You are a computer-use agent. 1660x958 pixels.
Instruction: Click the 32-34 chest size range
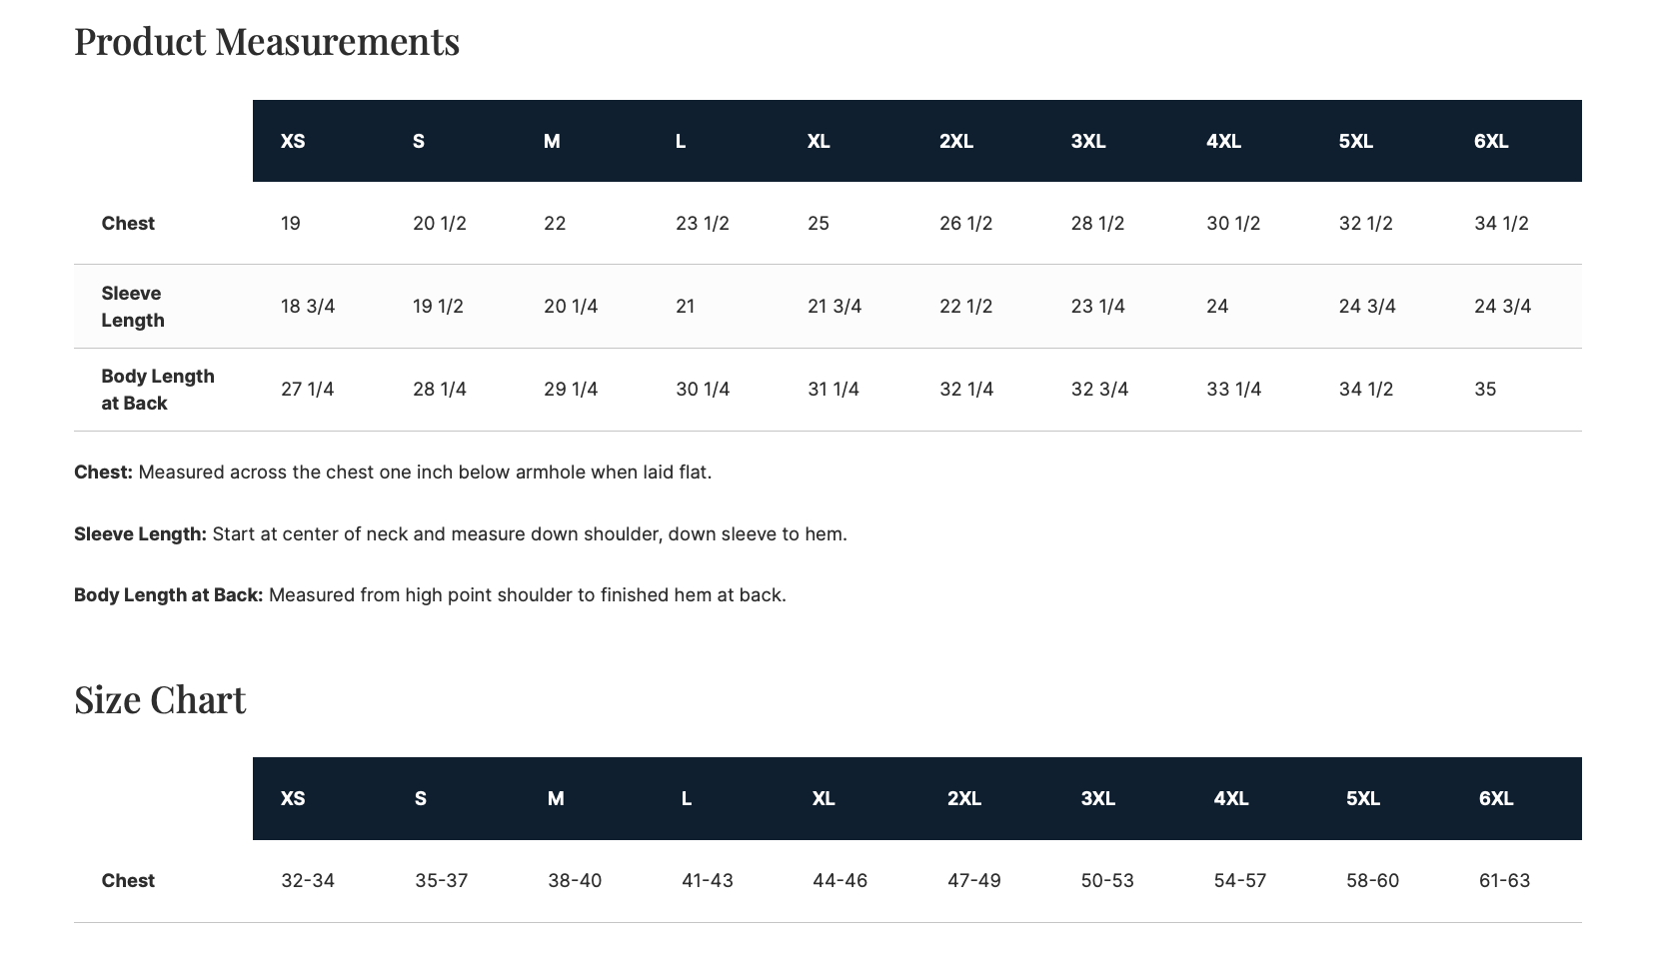tap(308, 880)
